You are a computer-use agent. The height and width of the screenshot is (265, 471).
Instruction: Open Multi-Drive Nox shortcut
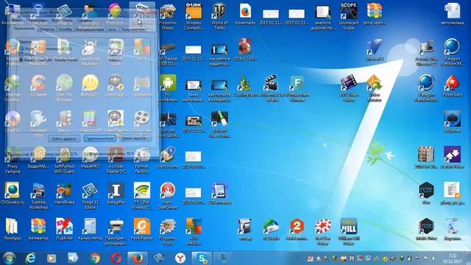[426, 229]
